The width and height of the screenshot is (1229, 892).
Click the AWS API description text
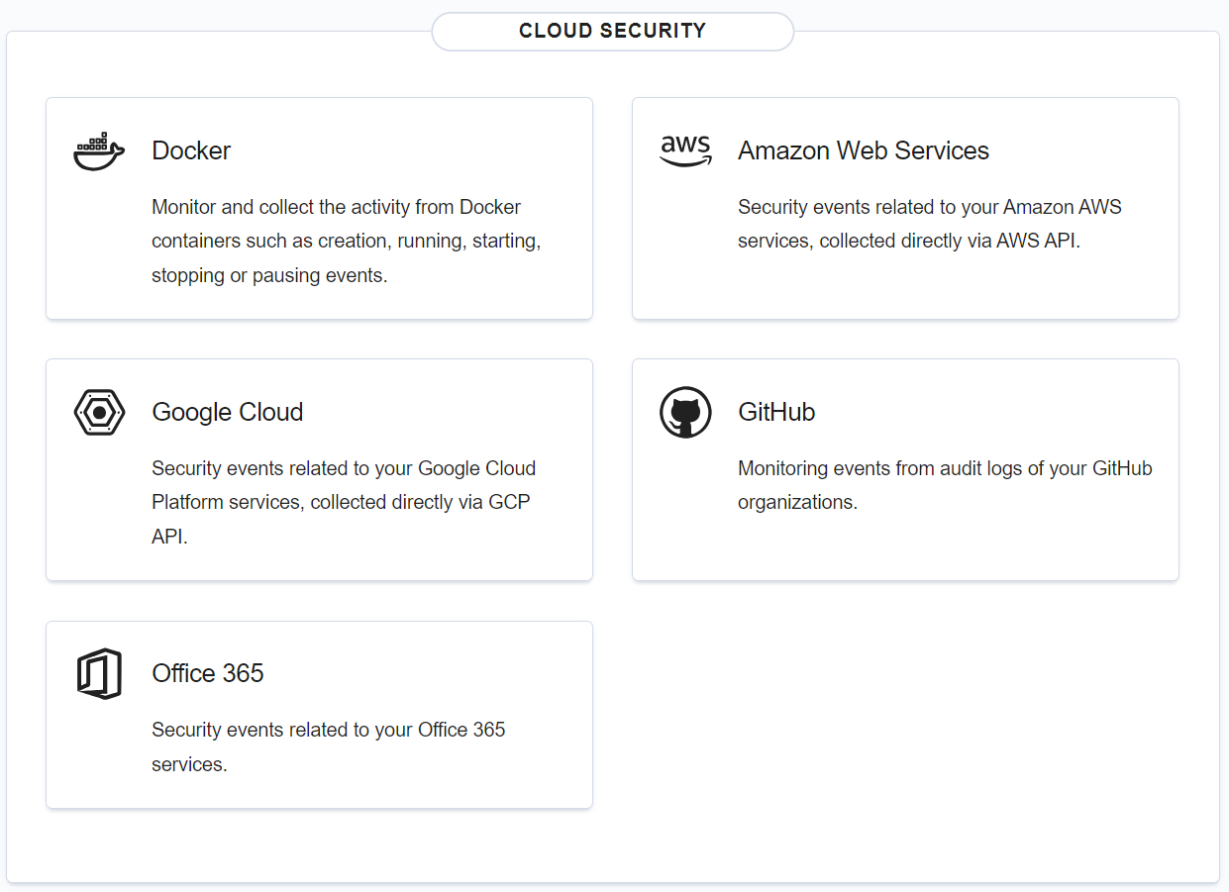pyautogui.click(x=929, y=224)
